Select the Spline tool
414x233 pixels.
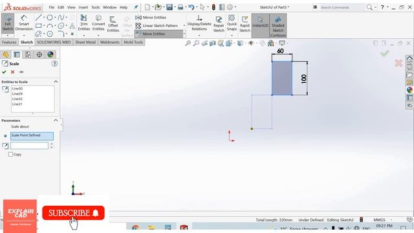(61, 17)
